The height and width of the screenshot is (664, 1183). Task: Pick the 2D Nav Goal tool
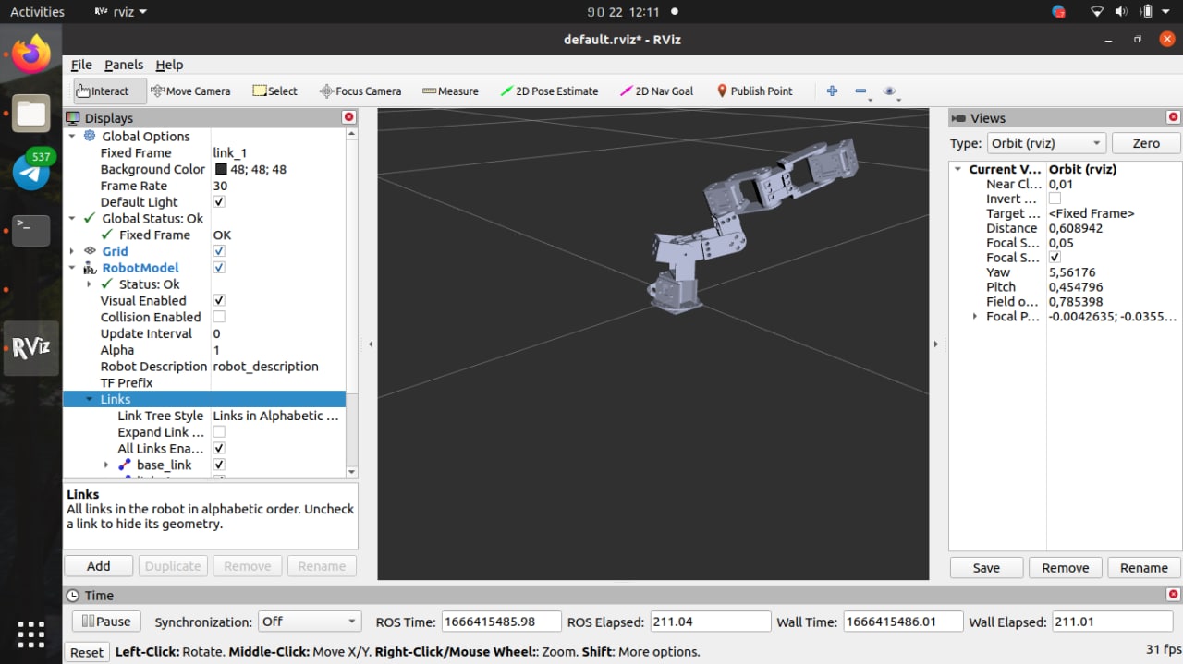point(656,91)
